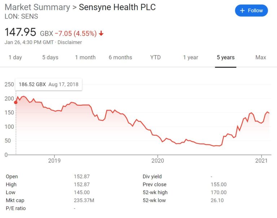Switch to the 1 day tab
This screenshot has height=218, width=277.
coord(15,58)
